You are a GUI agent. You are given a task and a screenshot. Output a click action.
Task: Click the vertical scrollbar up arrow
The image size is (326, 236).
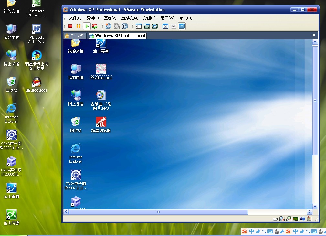pyautogui.click(x=315, y=42)
